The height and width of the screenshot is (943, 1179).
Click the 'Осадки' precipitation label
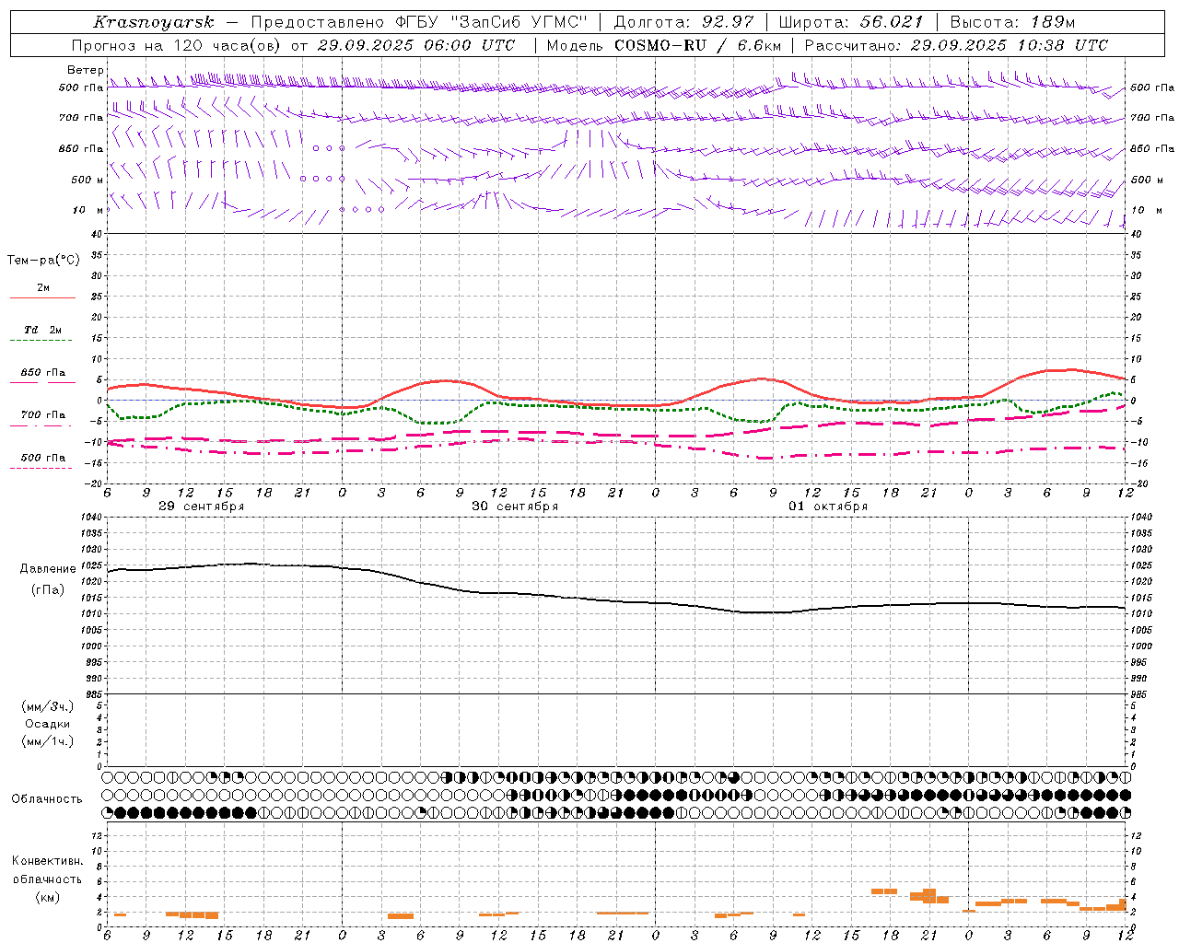[x=48, y=724]
